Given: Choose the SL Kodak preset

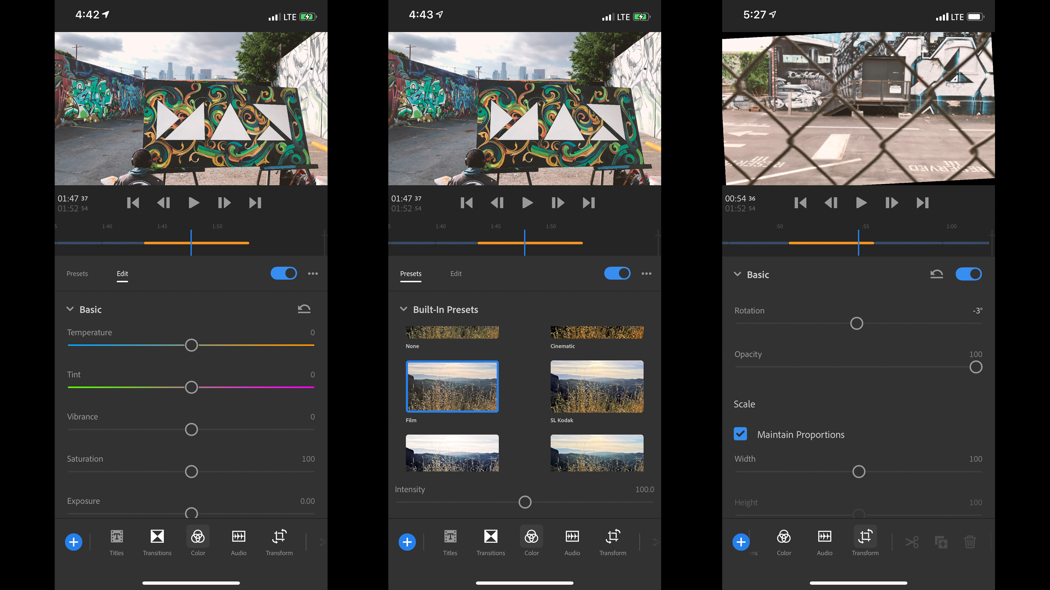Looking at the screenshot, I should click(597, 387).
